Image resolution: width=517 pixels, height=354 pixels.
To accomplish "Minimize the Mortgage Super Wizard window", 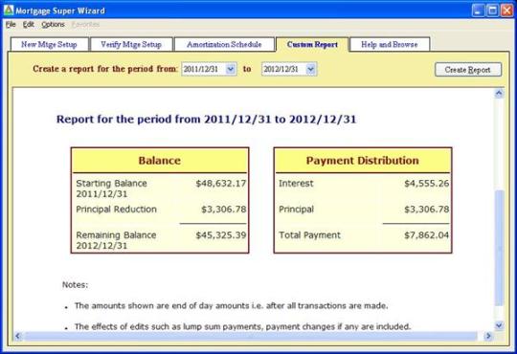I will 478,11.
